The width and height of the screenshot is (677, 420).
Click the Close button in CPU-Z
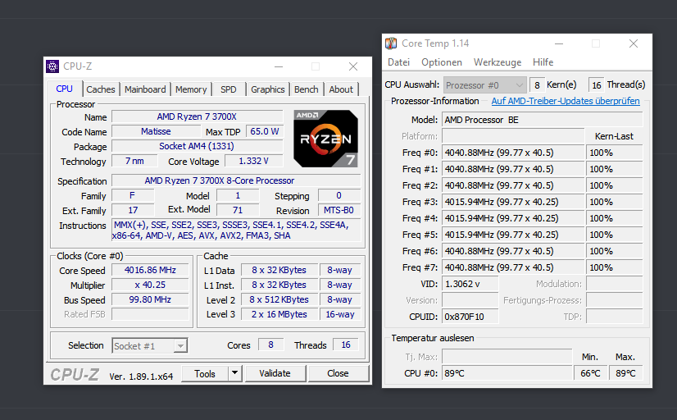338,373
